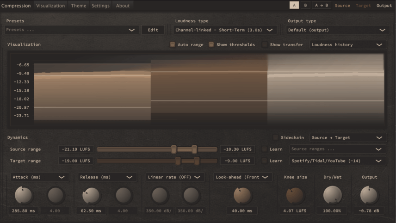Click the -9.00 LUFS target field

click(237, 161)
